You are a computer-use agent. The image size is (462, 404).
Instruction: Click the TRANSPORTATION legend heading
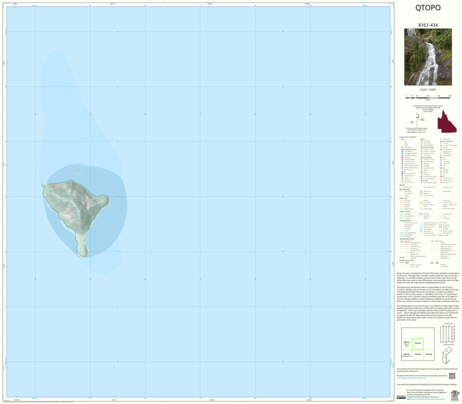407,239
